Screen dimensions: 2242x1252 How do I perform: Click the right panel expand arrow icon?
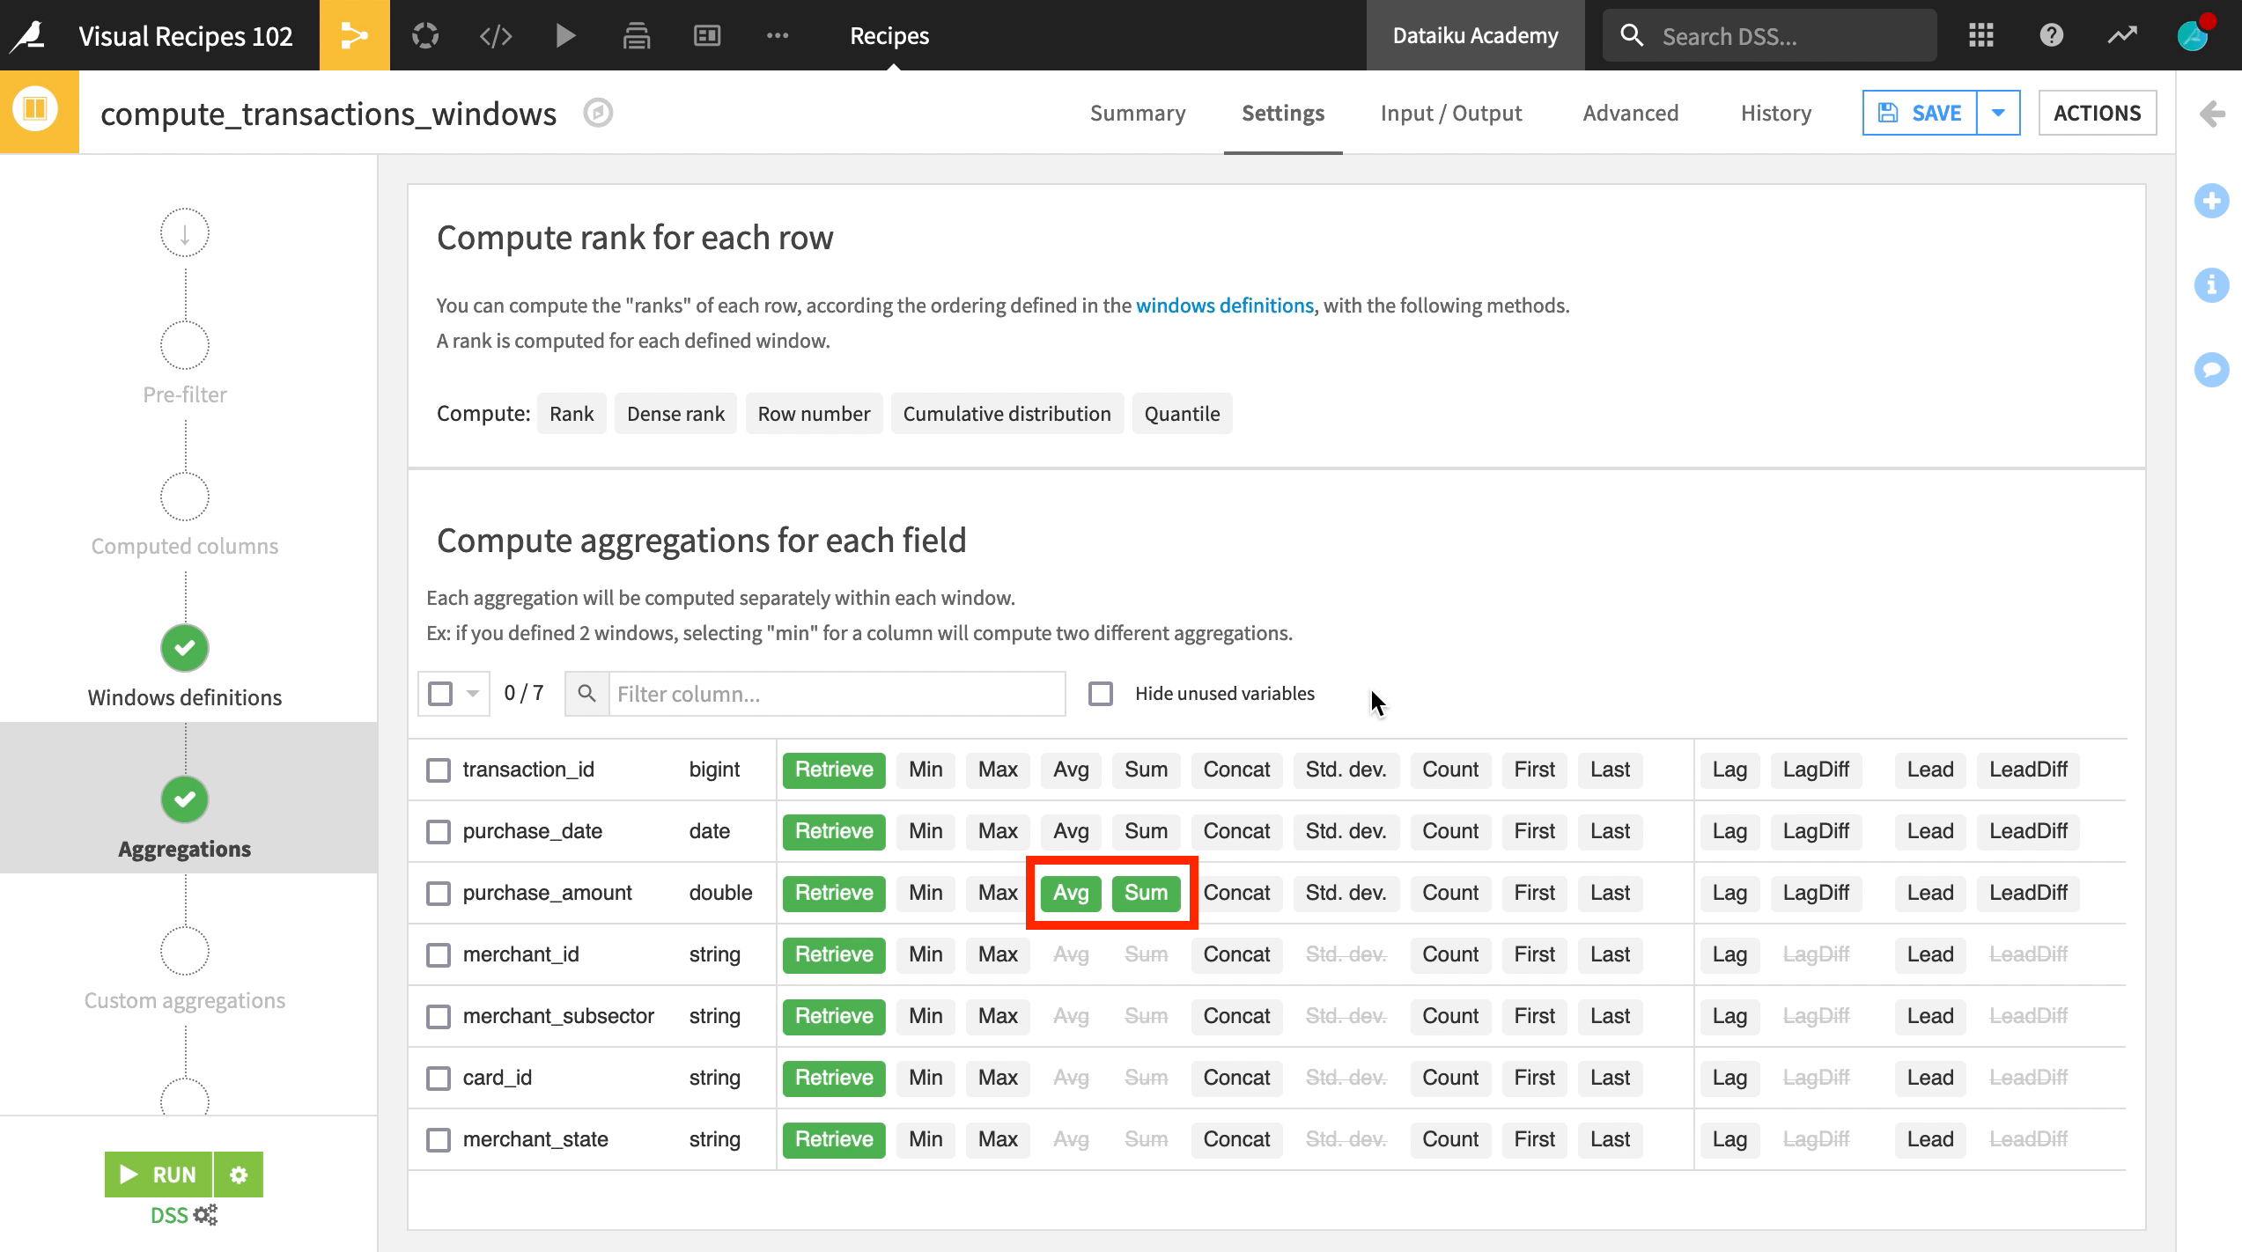[2213, 113]
